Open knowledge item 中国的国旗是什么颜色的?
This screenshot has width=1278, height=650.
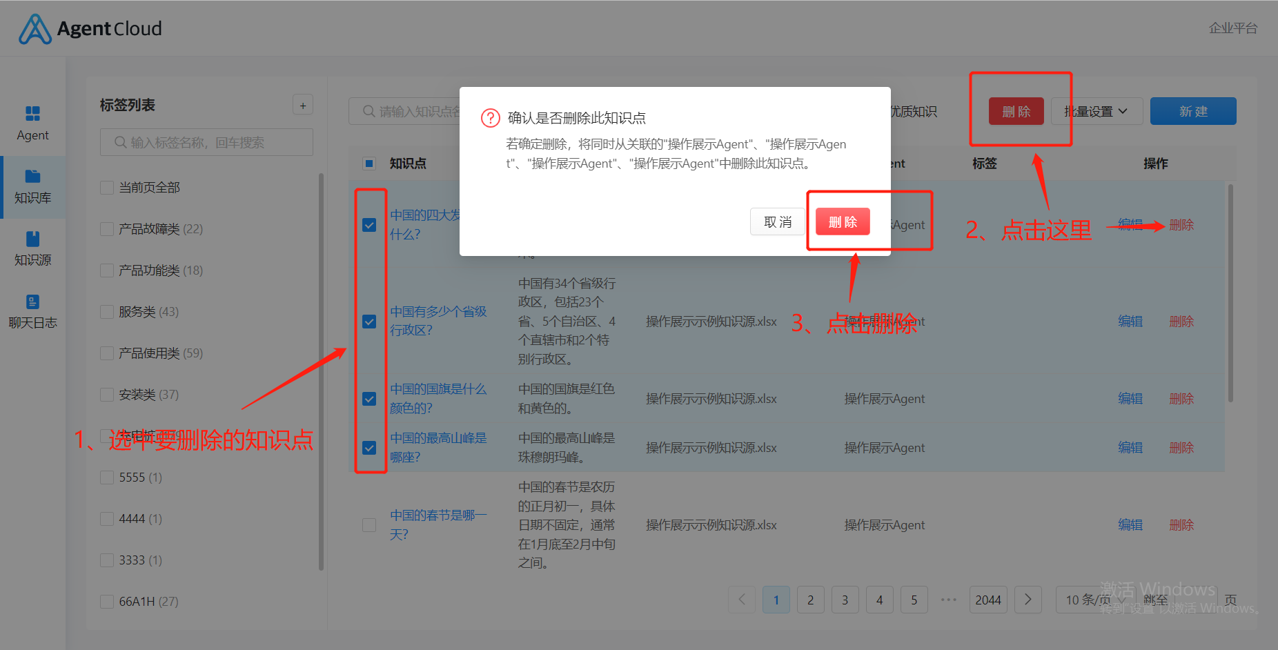tap(438, 399)
